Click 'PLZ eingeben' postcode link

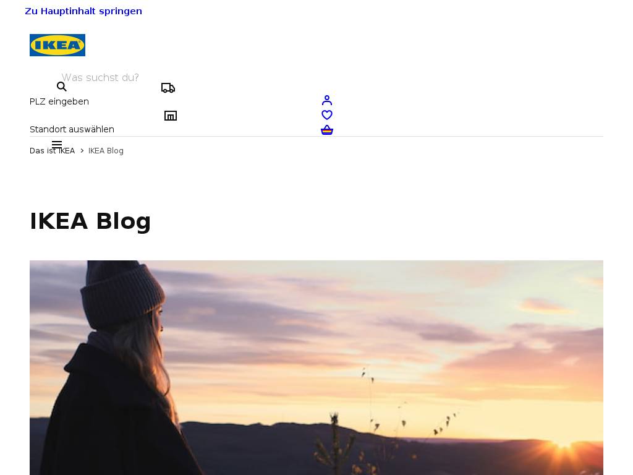[59, 101]
